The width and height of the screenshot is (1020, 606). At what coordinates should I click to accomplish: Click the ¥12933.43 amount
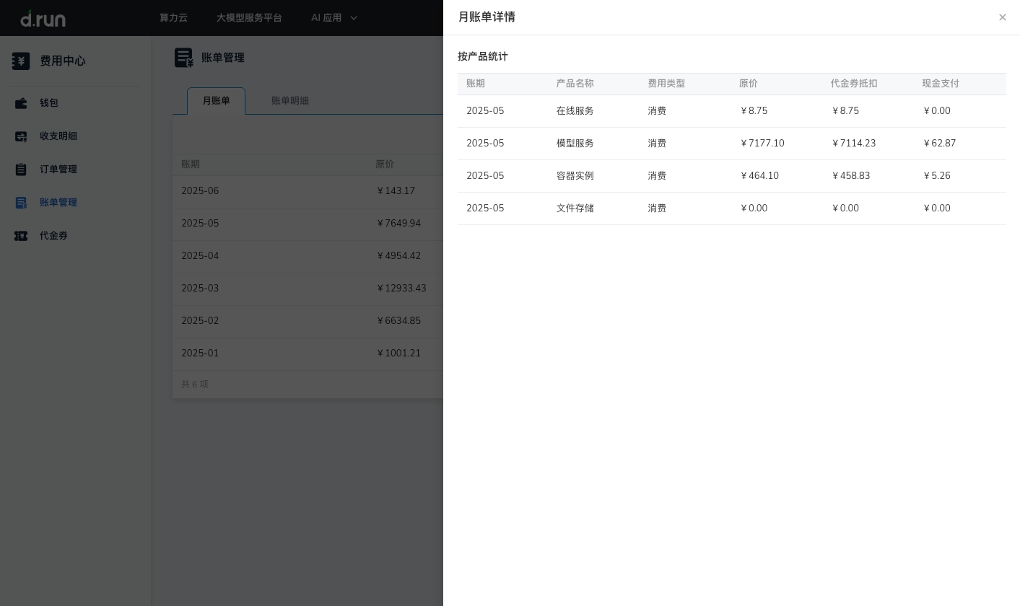(401, 289)
